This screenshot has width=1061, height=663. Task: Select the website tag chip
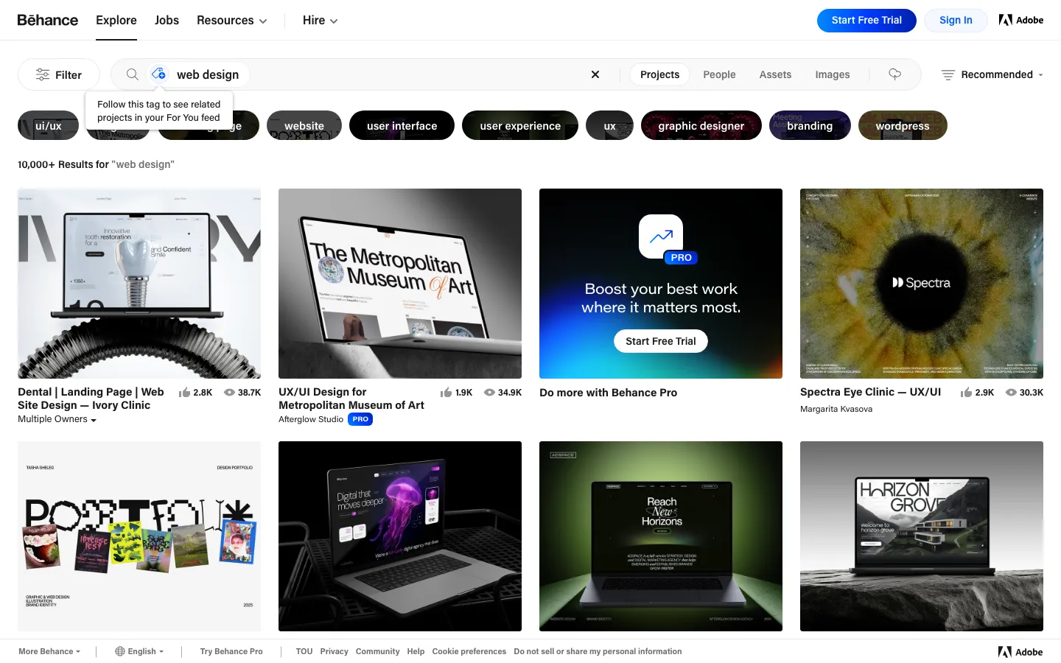tap(304, 125)
